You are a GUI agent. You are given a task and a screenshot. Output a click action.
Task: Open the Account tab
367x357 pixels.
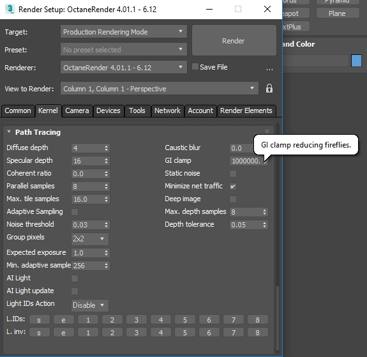[x=200, y=110]
